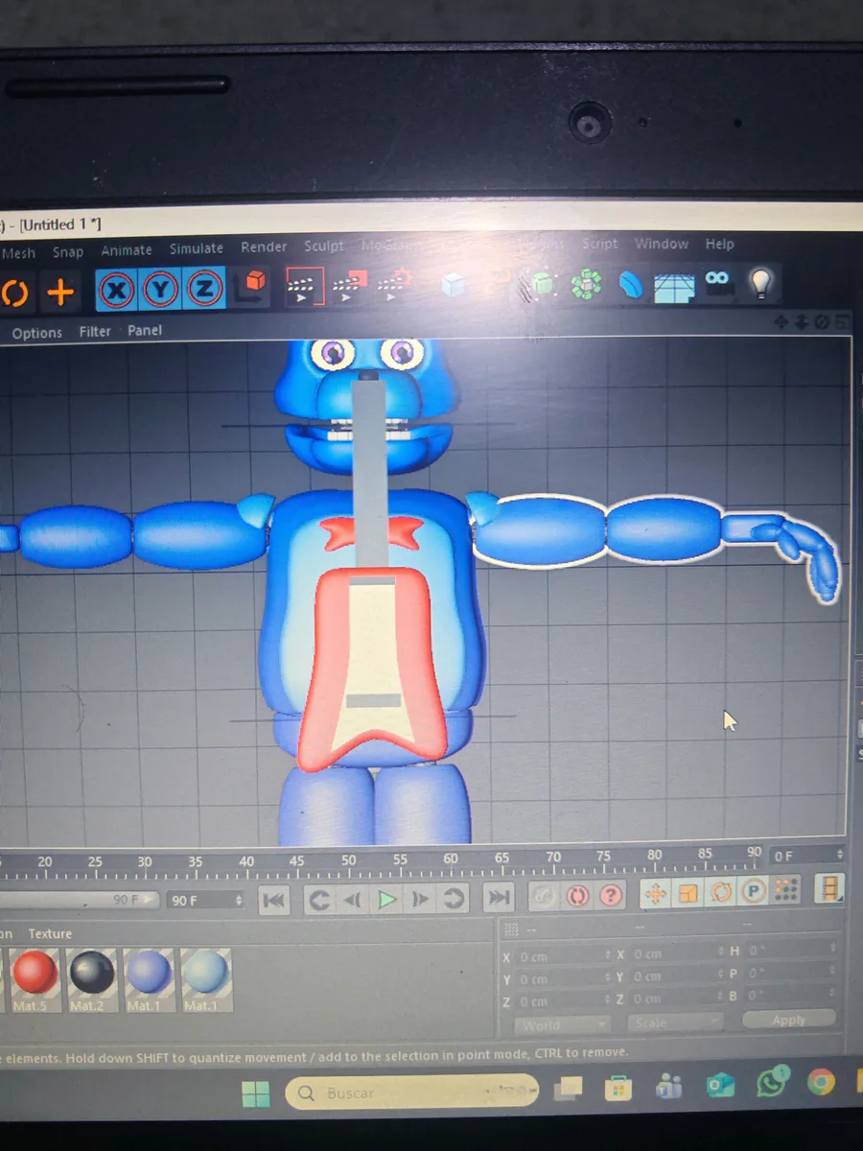Toggle rotation keyframe recording
Viewport: 863px width, 1151px height.
[721, 892]
